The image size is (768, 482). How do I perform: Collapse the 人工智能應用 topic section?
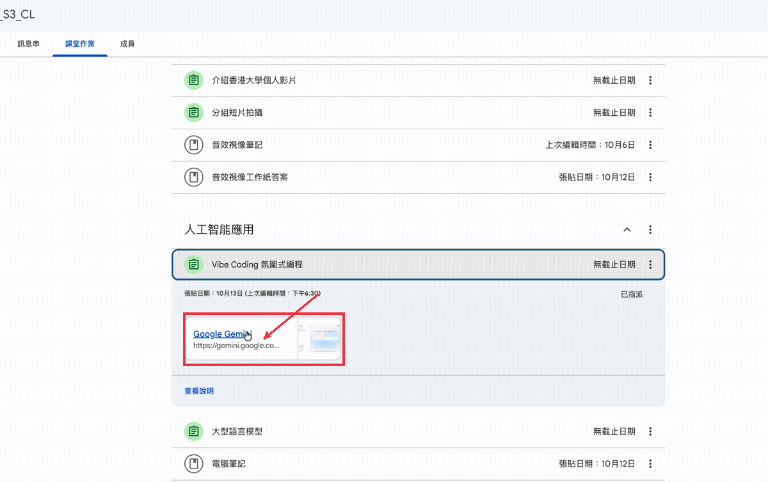pos(627,229)
